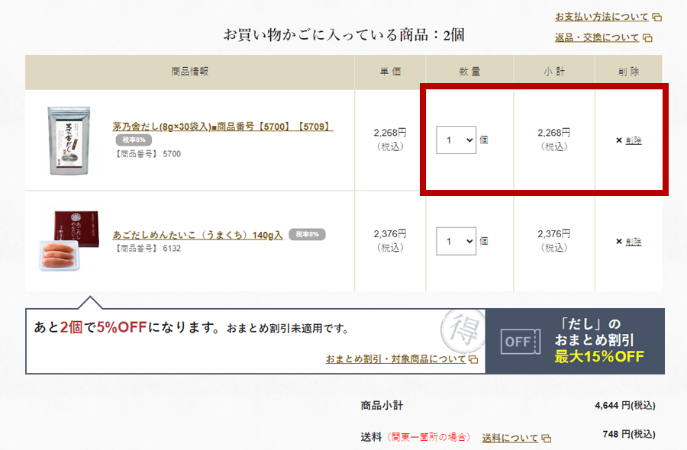
Task: Open あごだしめんたいこ(うまくち)140g入 product link
Action: click(198, 235)
